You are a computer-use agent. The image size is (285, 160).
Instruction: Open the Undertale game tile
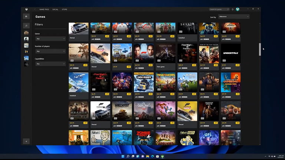pyautogui.click(x=231, y=53)
